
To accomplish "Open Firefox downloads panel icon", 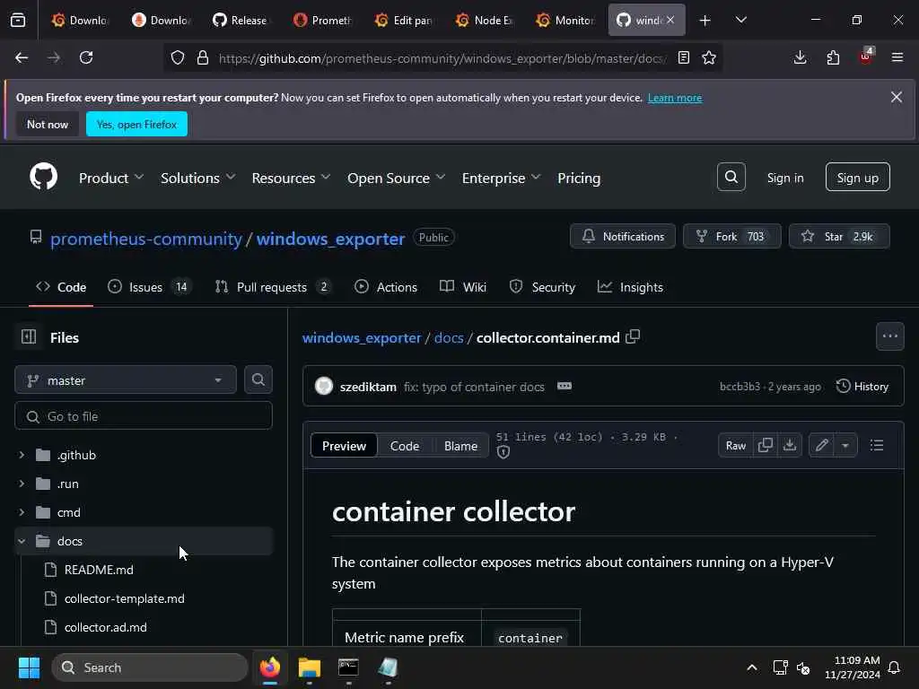I will click(x=800, y=57).
